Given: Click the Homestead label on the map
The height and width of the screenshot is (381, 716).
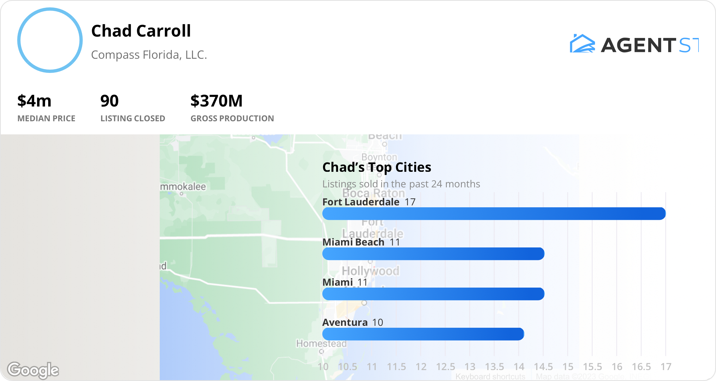Looking at the screenshot, I should click(322, 344).
